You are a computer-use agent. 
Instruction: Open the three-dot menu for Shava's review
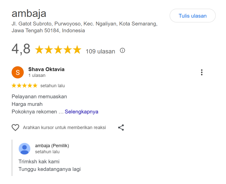[202, 72]
